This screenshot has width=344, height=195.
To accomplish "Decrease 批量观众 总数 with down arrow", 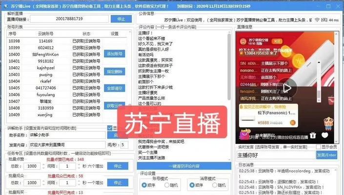I will click(43, 184).
